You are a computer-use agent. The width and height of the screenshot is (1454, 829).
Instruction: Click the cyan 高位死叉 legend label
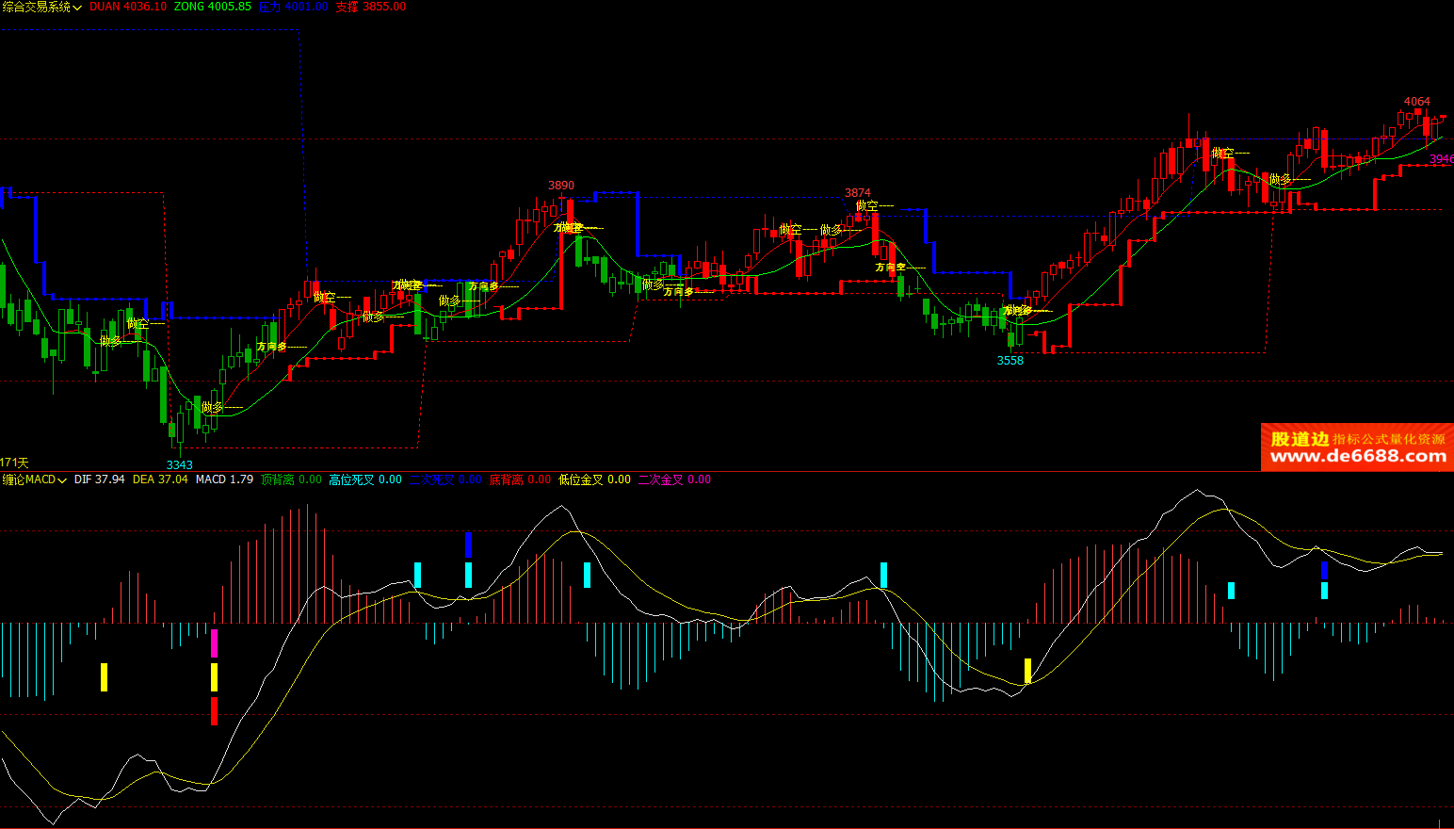click(351, 480)
